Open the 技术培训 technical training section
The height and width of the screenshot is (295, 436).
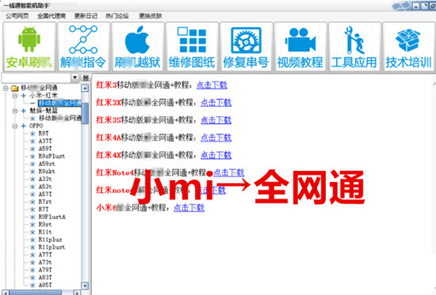(x=408, y=47)
